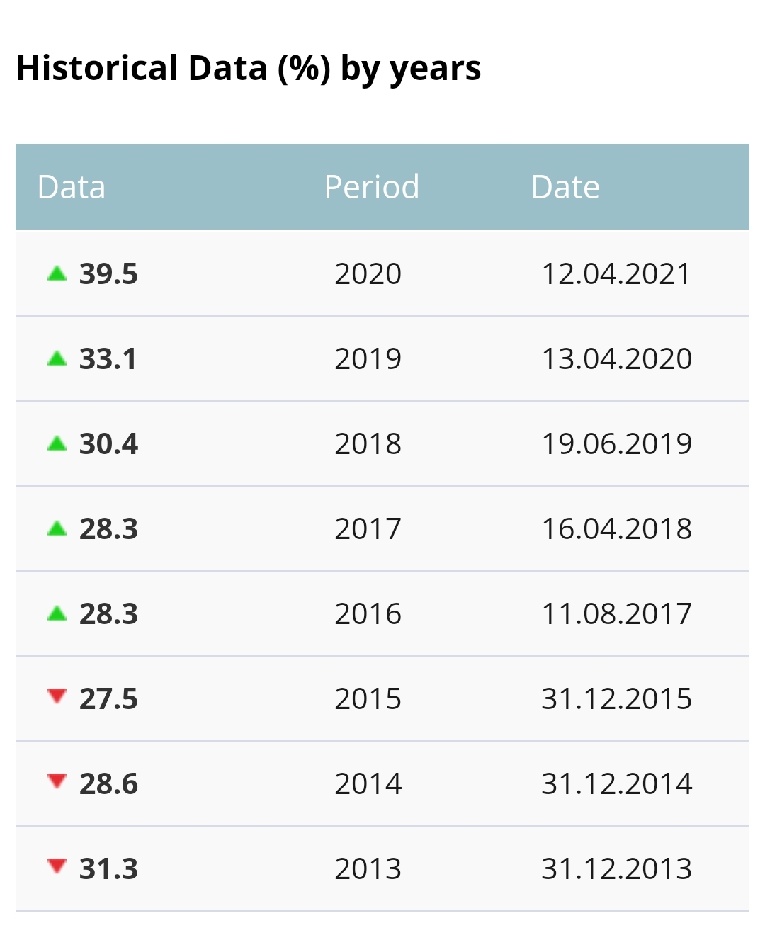
Task: Click the Historical Data (%) by years heading
Action: point(249,69)
